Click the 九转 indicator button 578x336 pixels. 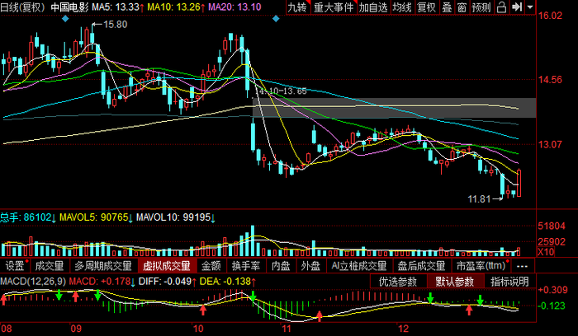(x=298, y=7)
